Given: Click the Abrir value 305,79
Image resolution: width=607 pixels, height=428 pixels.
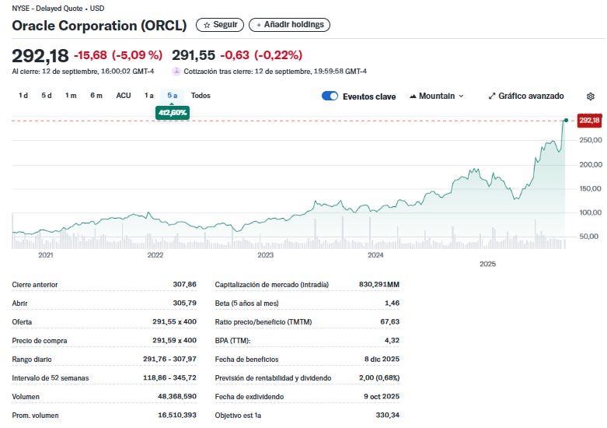Looking at the screenshot, I should pyautogui.click(x=185, y=303).
